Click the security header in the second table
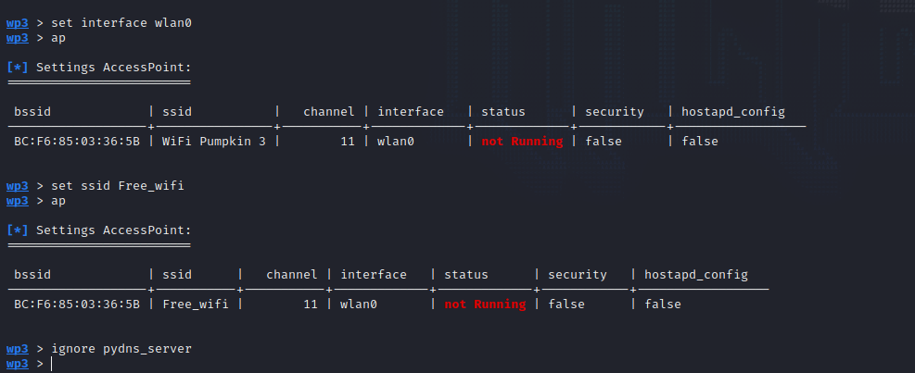This screenshot has height=373, width=915. [x=578, y=275]
